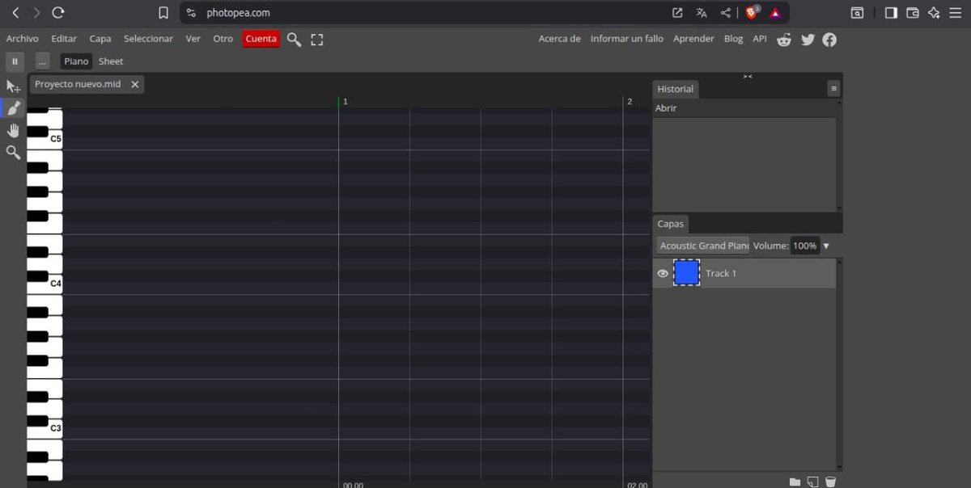Viewport: 971px width, 488px height.
Task: Open Brave Rewards triangle icon
Action: tap(775, 13)
